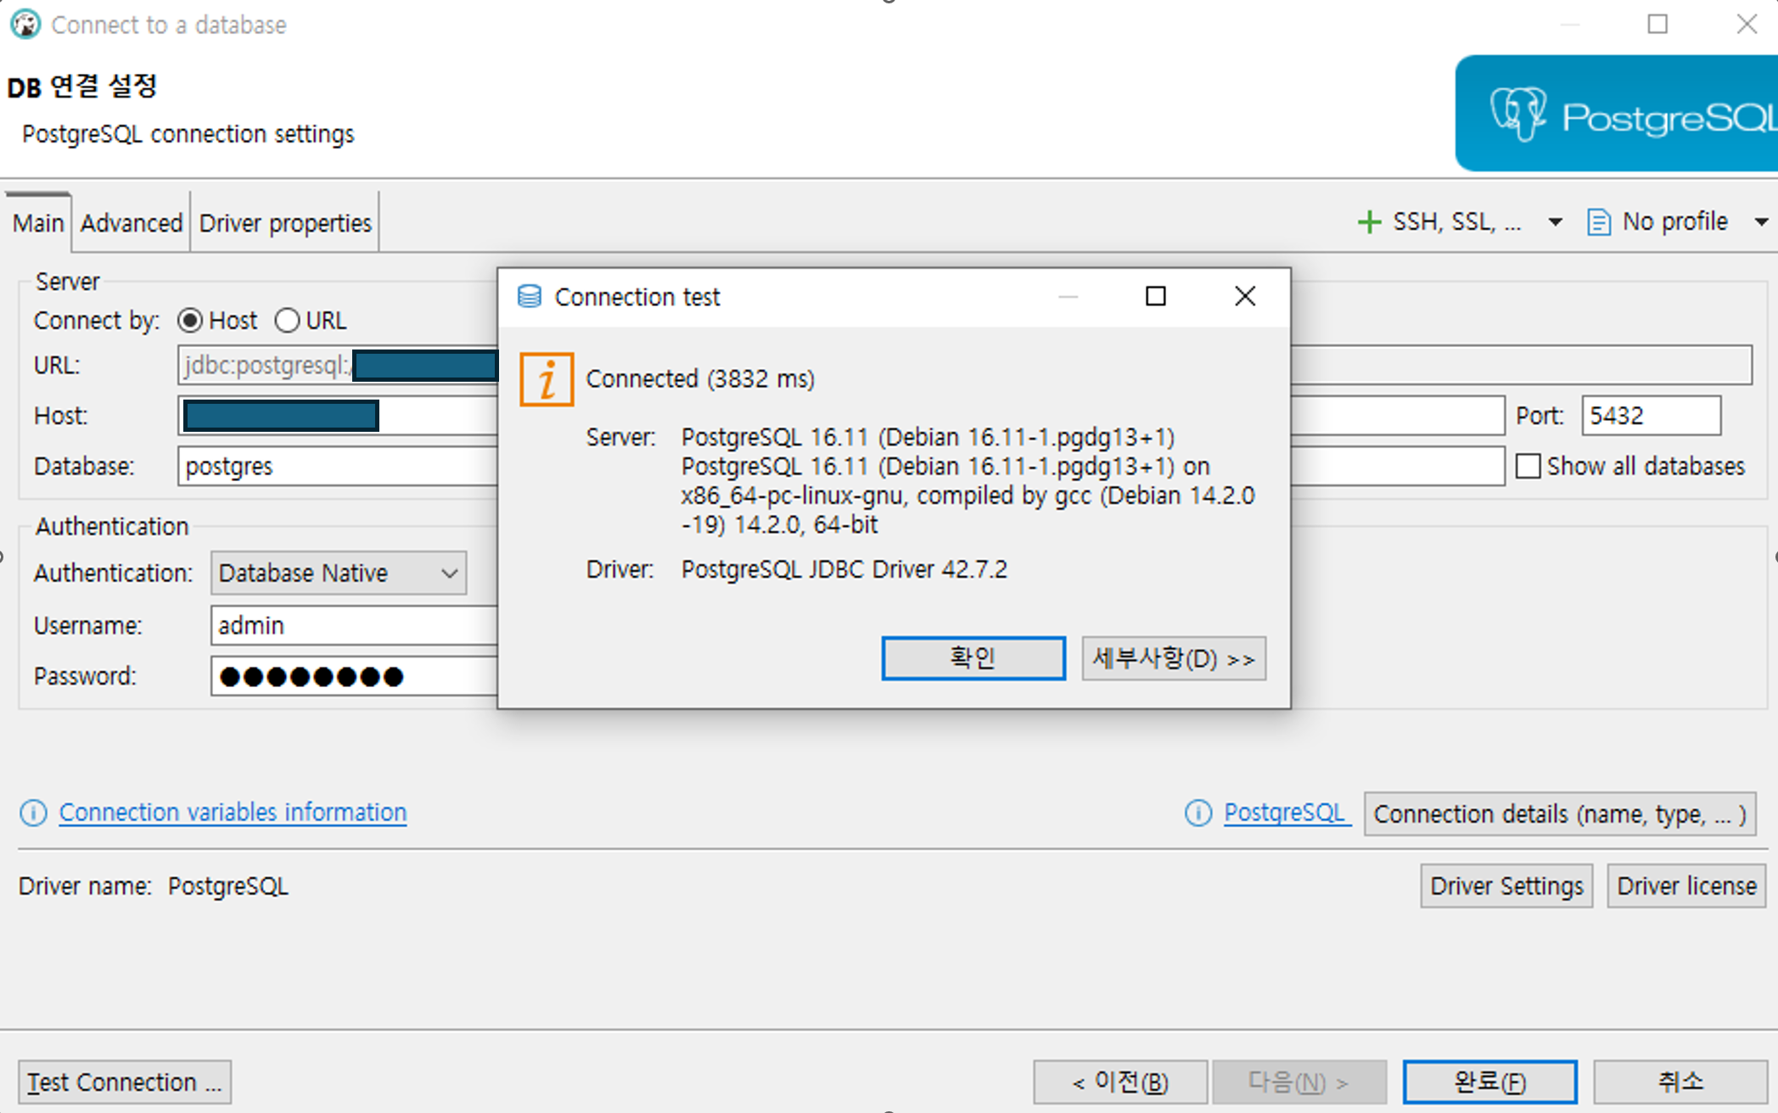Click the orange info icon in Connection test
Image resolution: width=1778 pixels, height=1113 pixels.
pos(547,379)
